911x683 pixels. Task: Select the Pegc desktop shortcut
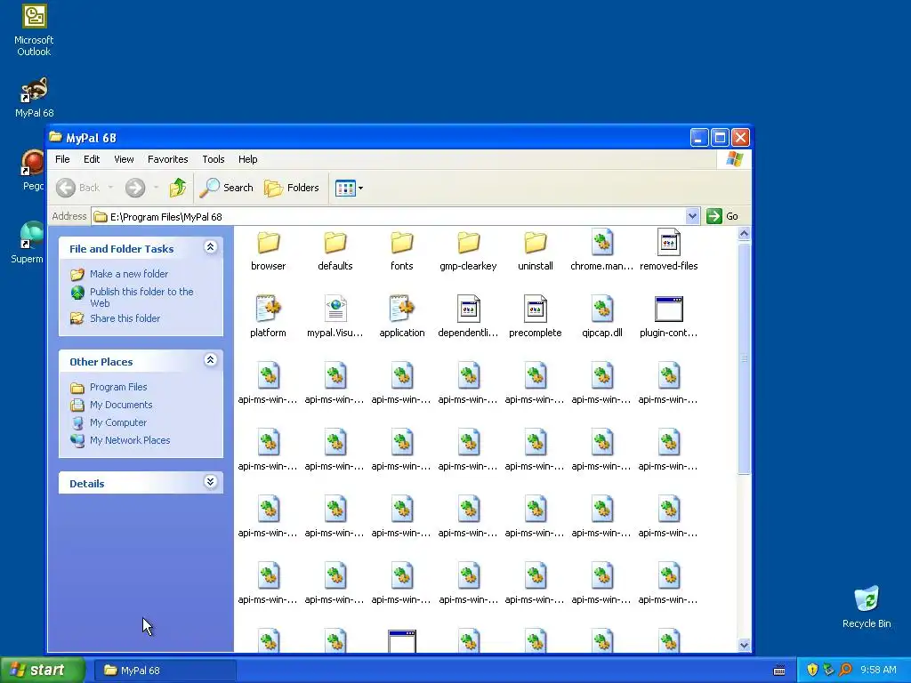33,170
